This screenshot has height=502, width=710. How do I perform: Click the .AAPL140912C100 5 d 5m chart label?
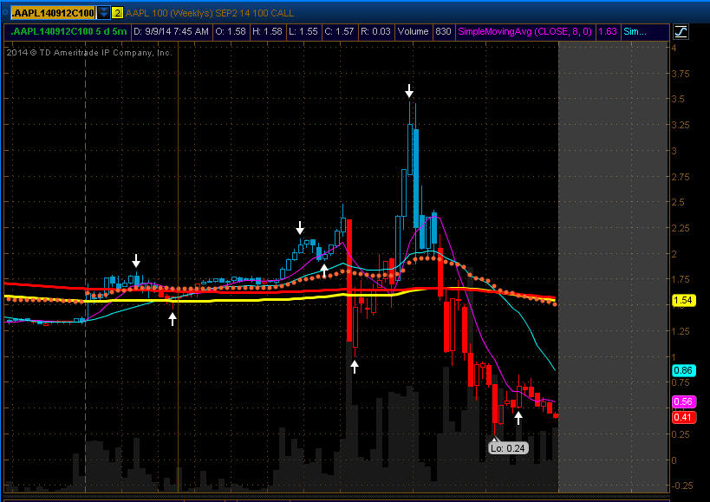[69, 31]
